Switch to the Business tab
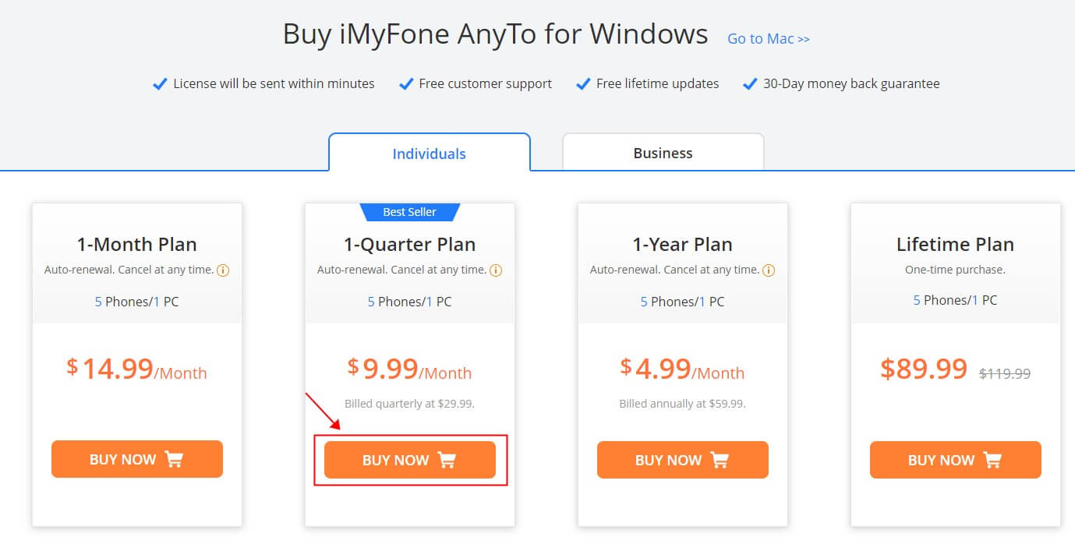The height and width of the screenshot is (544, 1075). [663, 152]
